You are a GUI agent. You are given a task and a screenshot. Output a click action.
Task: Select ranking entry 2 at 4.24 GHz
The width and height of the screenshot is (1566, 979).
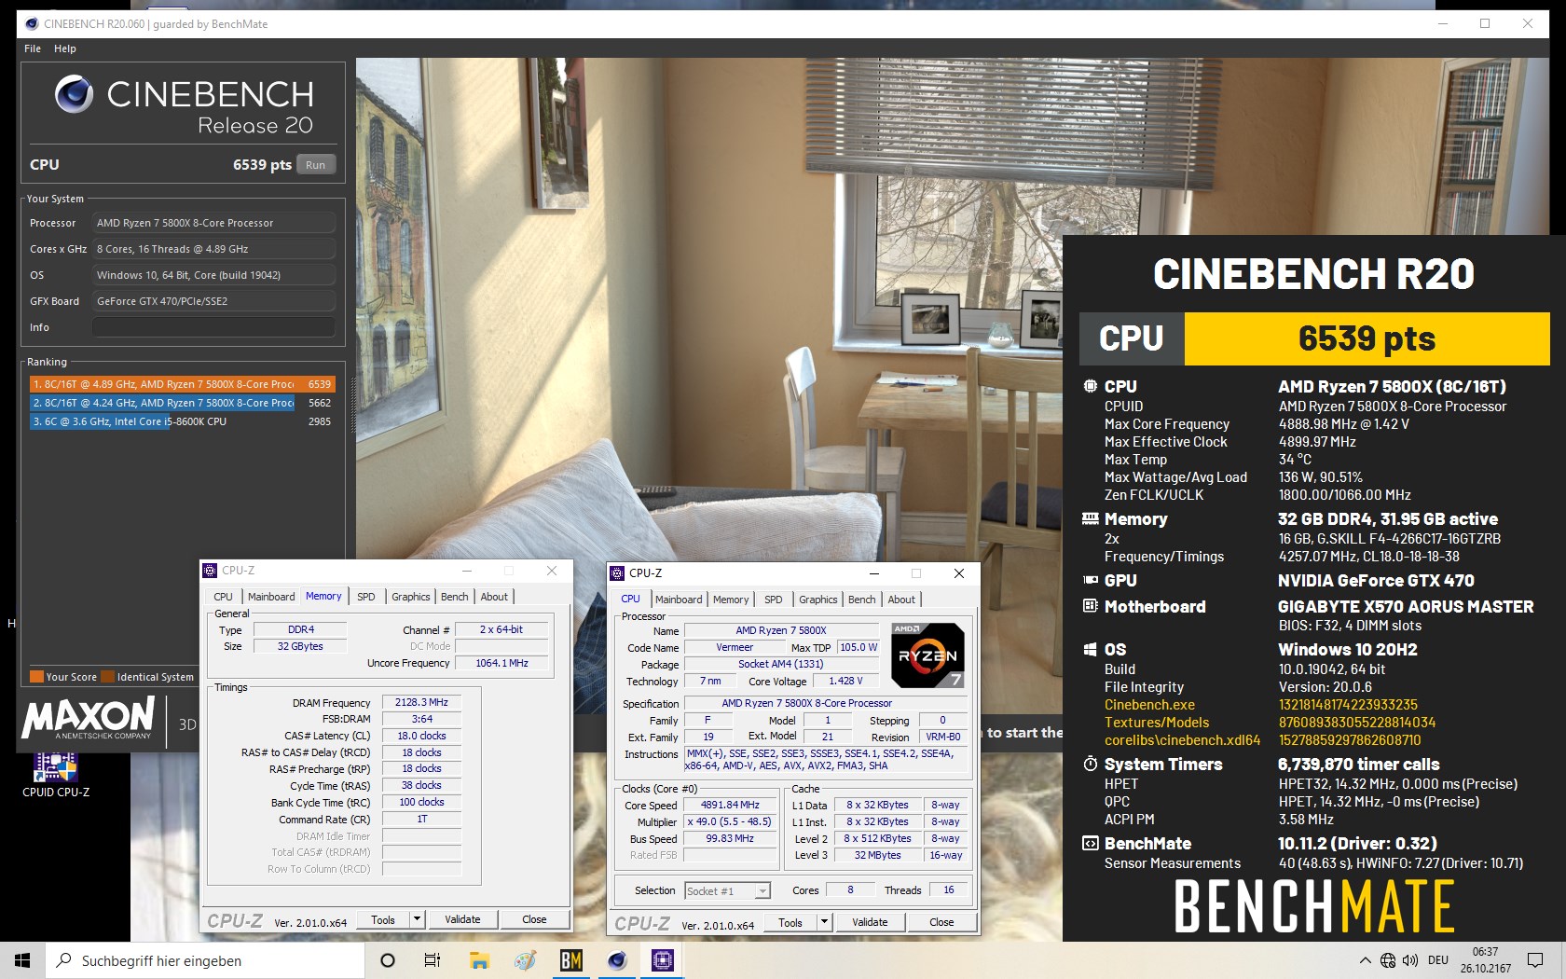182,403
